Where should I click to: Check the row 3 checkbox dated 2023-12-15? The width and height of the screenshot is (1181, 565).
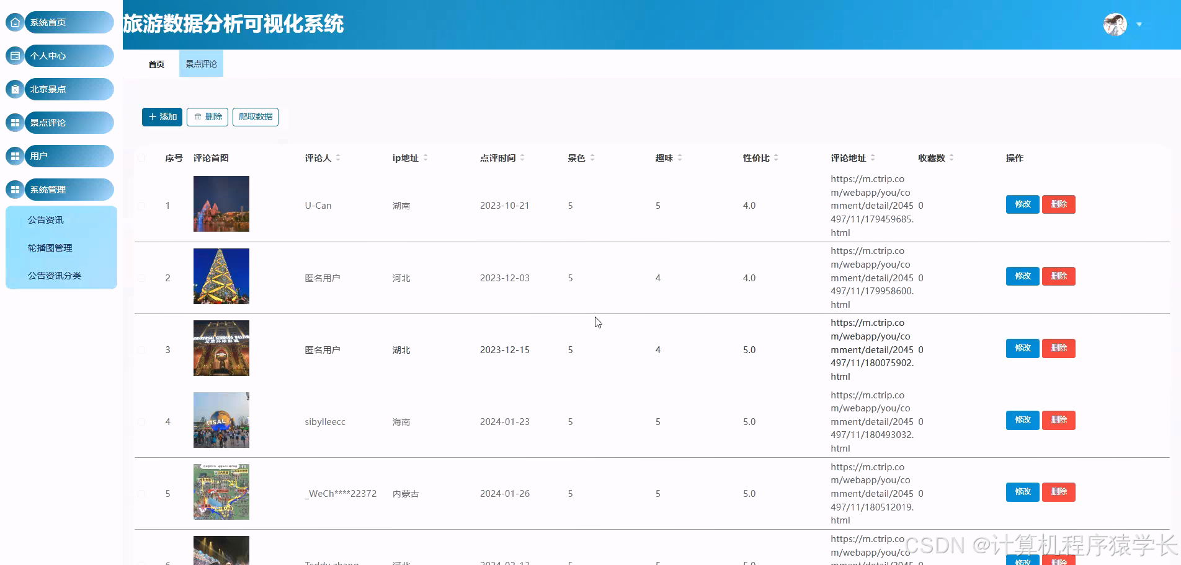pos(141,350)
